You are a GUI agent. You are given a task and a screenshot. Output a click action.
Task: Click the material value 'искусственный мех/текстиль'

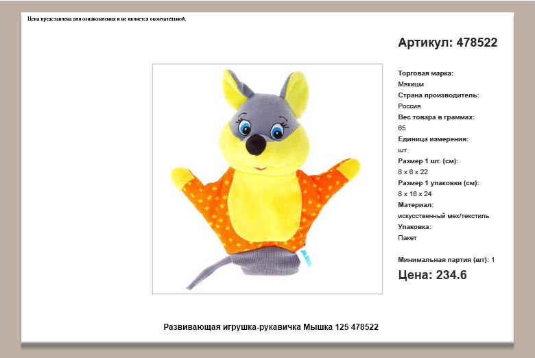443,215
